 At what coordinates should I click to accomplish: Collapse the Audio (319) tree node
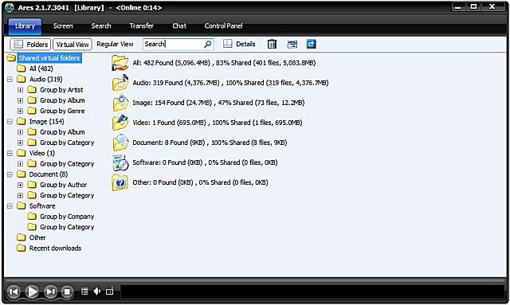pos(10,79)
